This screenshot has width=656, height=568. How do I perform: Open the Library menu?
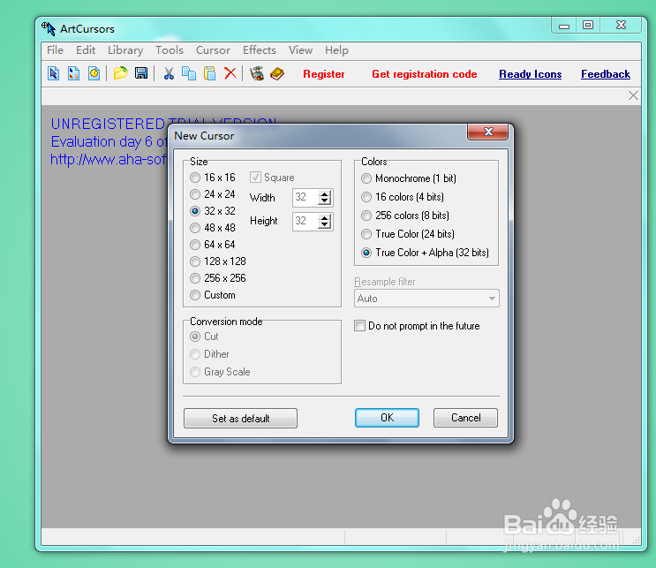(x=125, y=50)
